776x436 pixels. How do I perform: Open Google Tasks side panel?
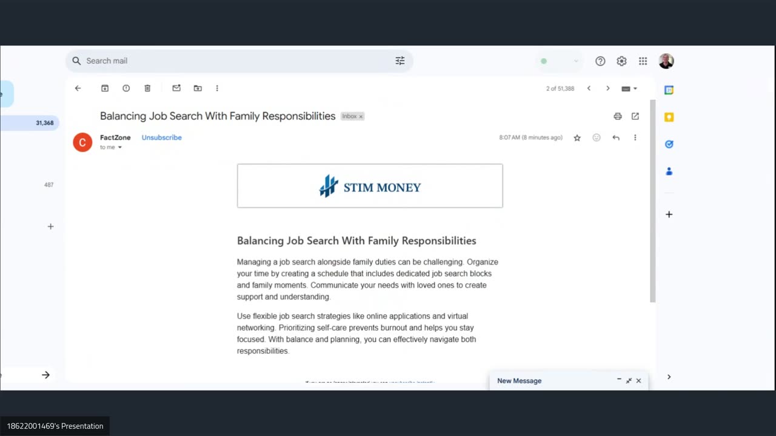tap(669, 144)
